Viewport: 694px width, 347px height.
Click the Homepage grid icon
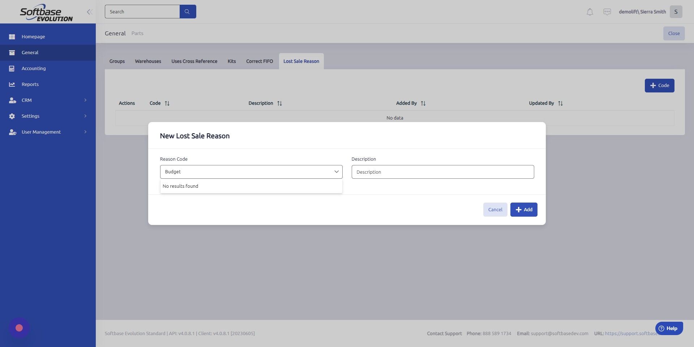pos(12,37)
